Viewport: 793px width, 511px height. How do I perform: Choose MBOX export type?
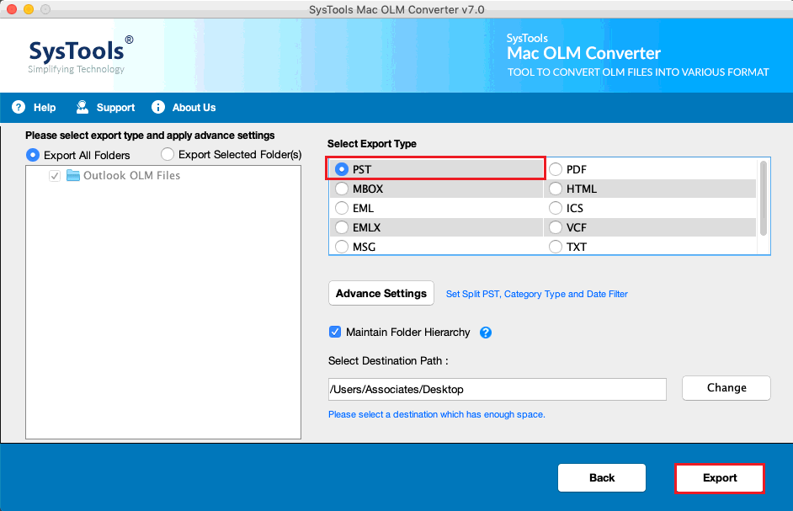pos(342,189)
